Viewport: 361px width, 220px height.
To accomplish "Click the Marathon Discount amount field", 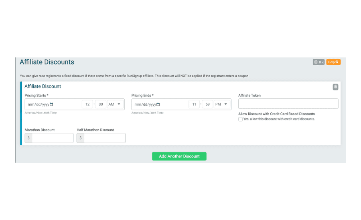I will [53, 138].
